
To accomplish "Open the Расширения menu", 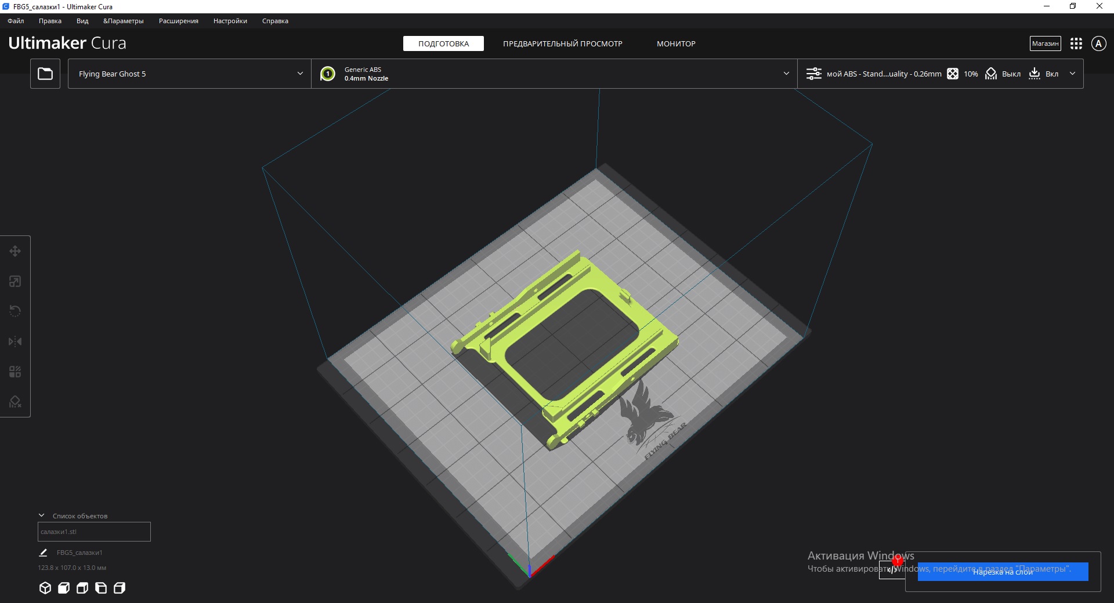I will pyautogui.click(x=179, y=21).
